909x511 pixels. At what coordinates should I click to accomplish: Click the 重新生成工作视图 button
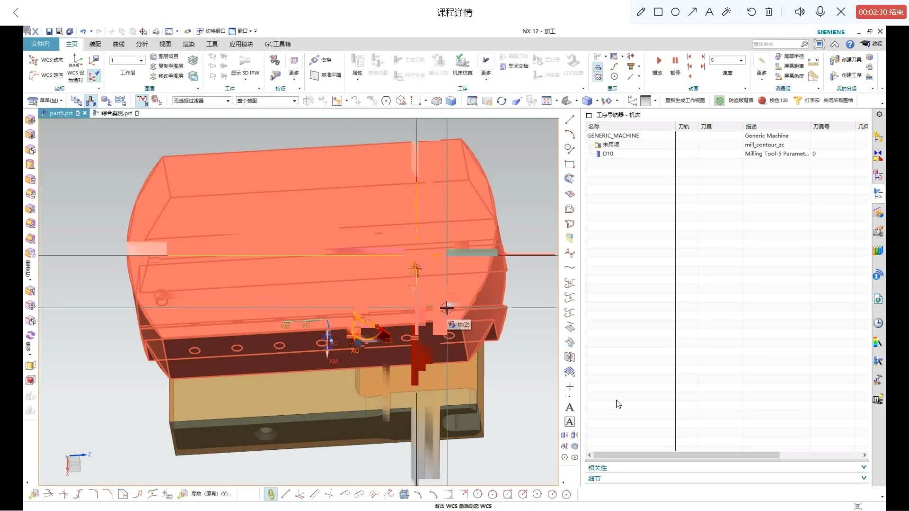tap(685, 100)
